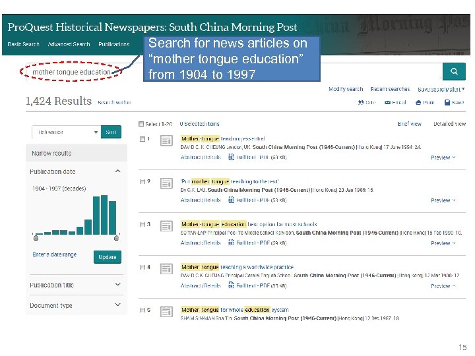Open document icon for result 5
475x356 pixels.
tap(166, 311)
